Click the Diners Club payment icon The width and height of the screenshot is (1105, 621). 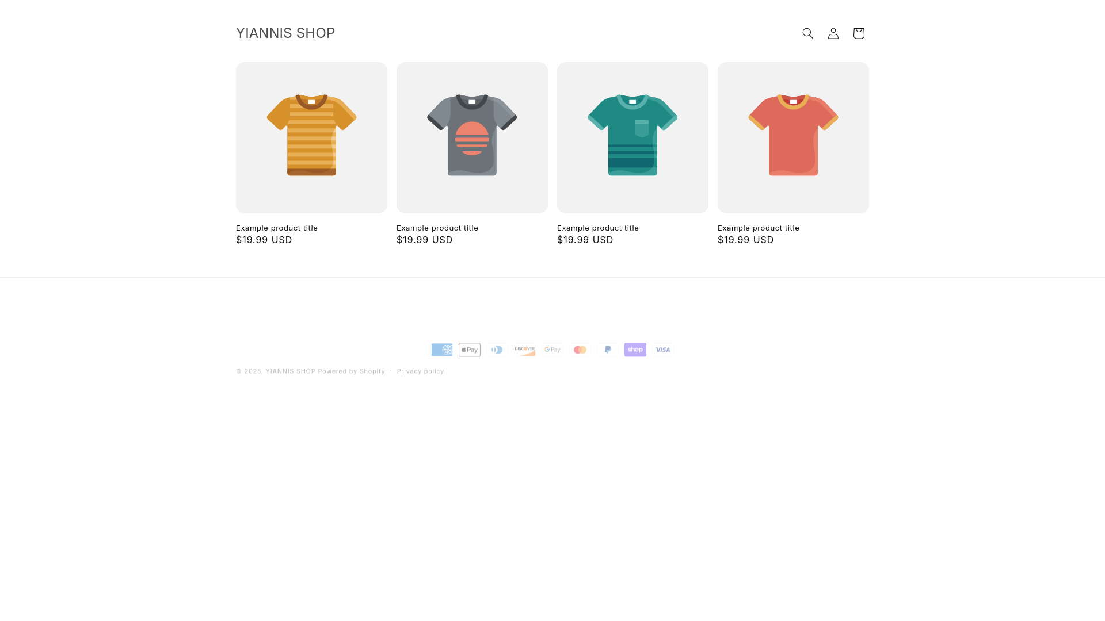tap(497, 350)
